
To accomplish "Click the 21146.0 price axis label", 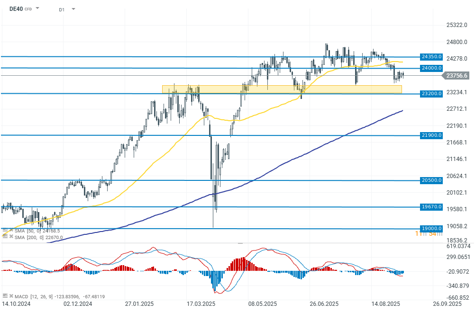I will 457,159.
